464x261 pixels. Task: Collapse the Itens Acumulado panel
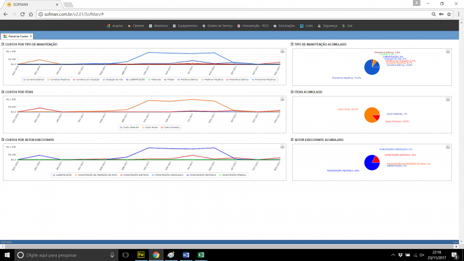point(292,92)
